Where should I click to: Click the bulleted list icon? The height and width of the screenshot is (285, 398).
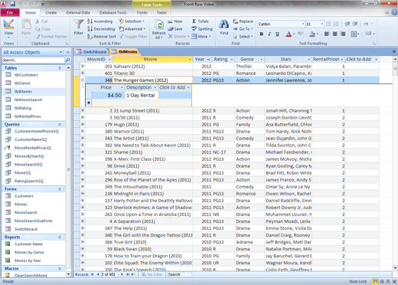click(328, 24)
